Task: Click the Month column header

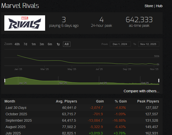Action: click(x=10, y=101)
